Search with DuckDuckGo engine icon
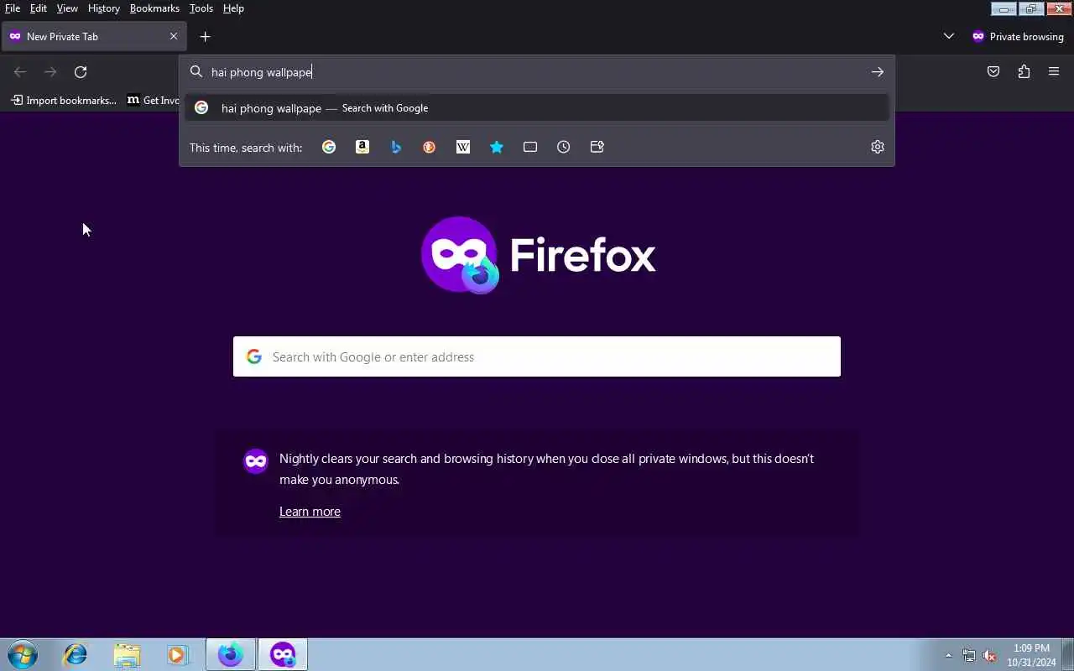1074x671 pixels. (x=430, y=147)
